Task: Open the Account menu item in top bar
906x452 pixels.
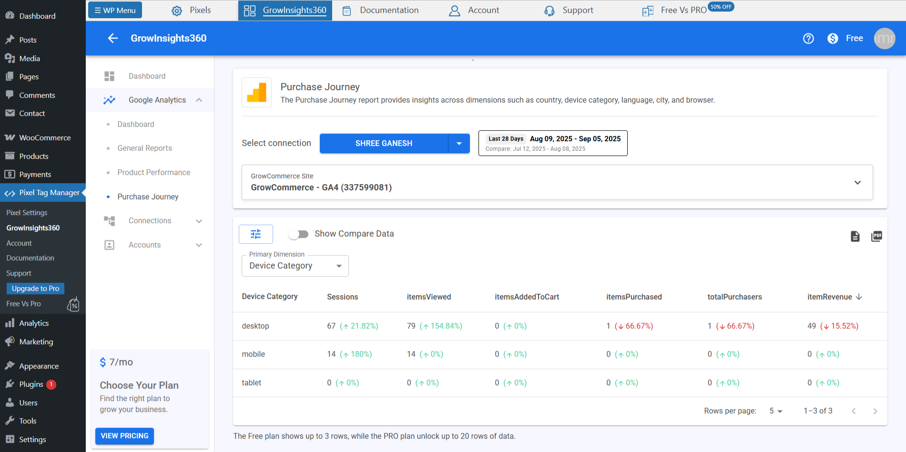Action: click(x=483, y=10)
